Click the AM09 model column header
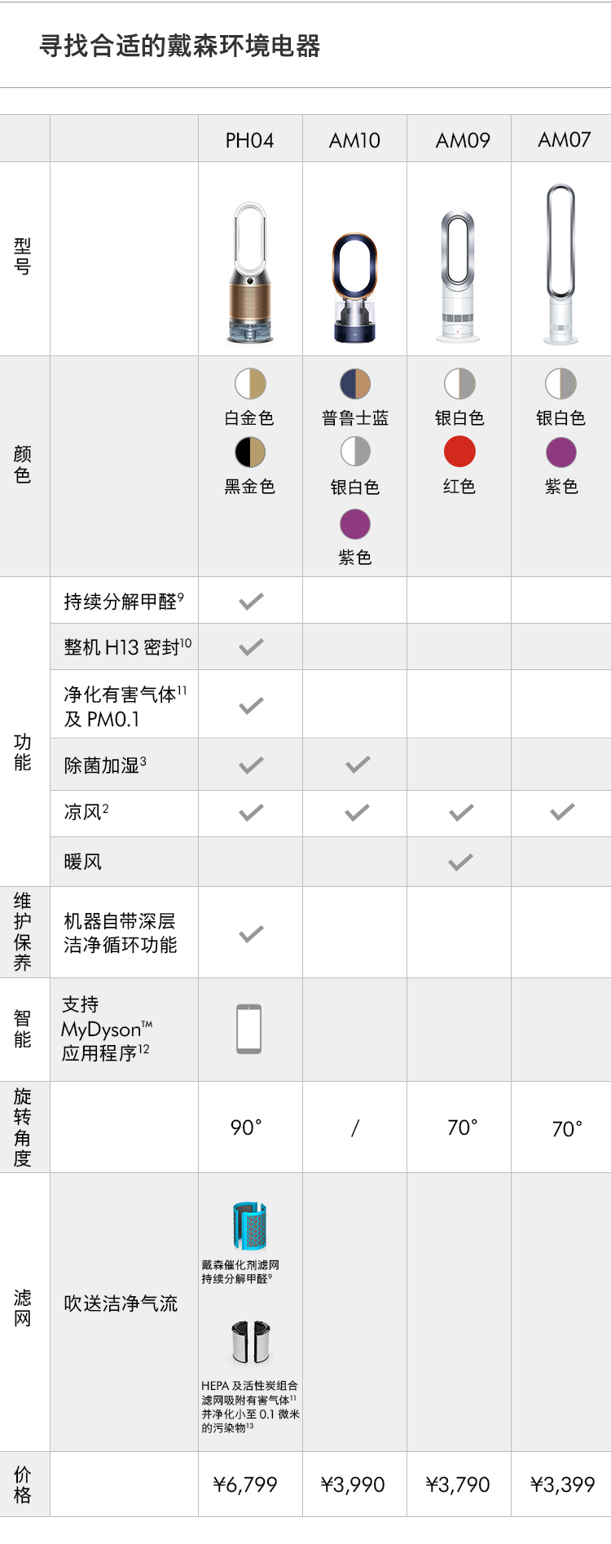This screenshot has height=1544, width=611. (x=463, y=140)
